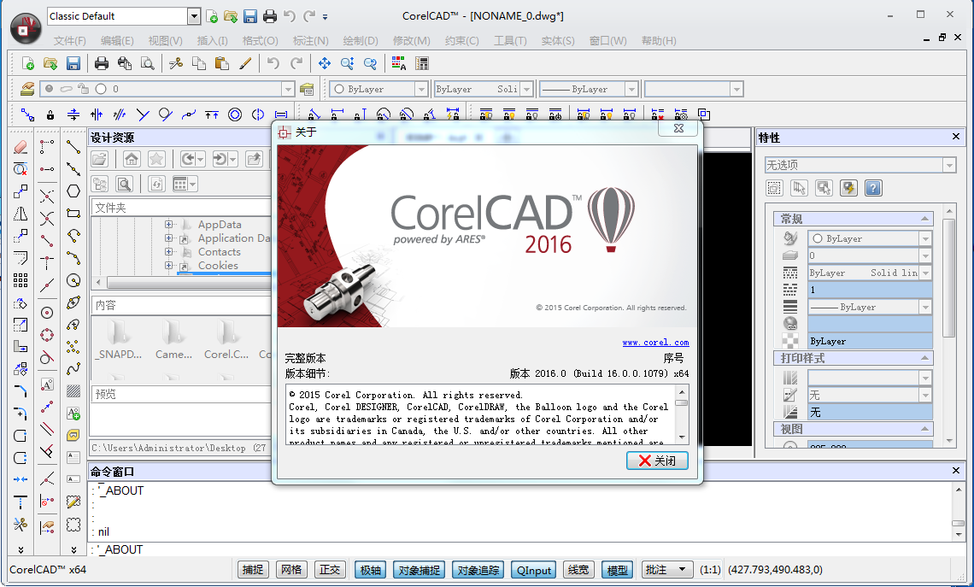974x587 pixels.
Task: Open the Layers Manager icon
Action: [26, 89]
